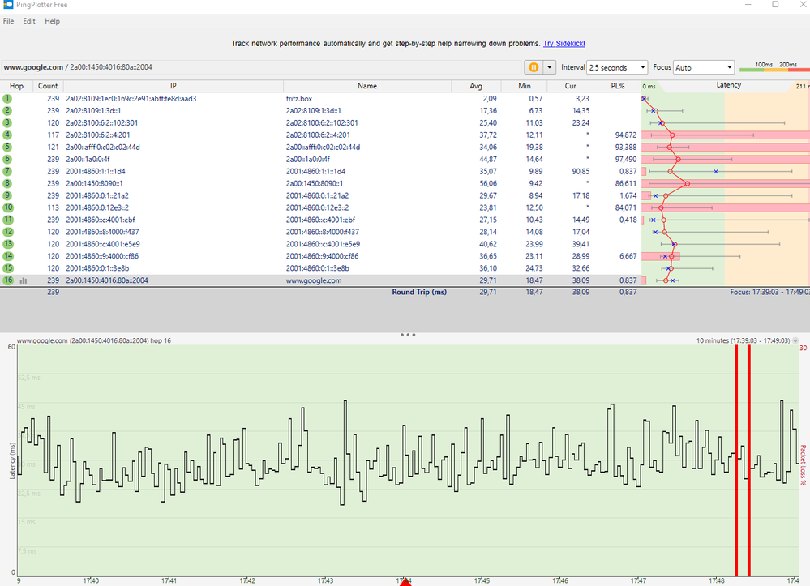Image resolution: width=810 pixels, height=586 pixels.
Task: Click IP 2a00::afff:0:c02:c02:44d in hop 5
Action: click(103, 148)
